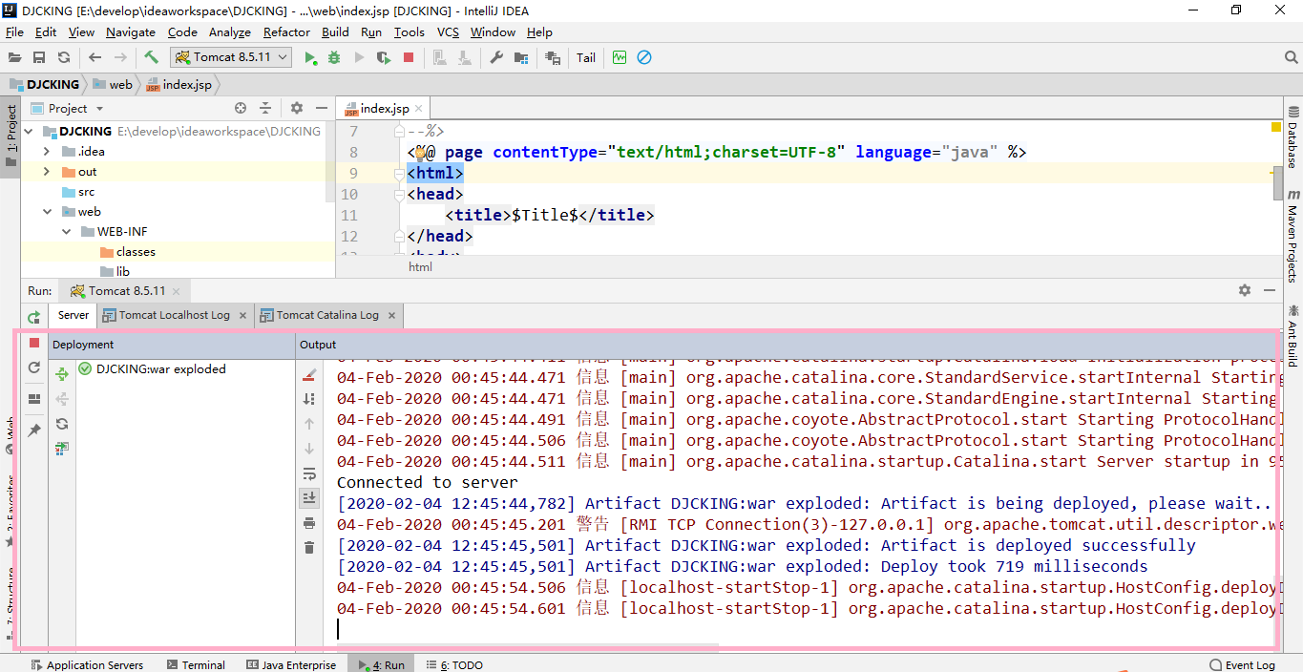Start debugging with the green bug icon
Screen dimensions: 1303x672
(334, 58)
